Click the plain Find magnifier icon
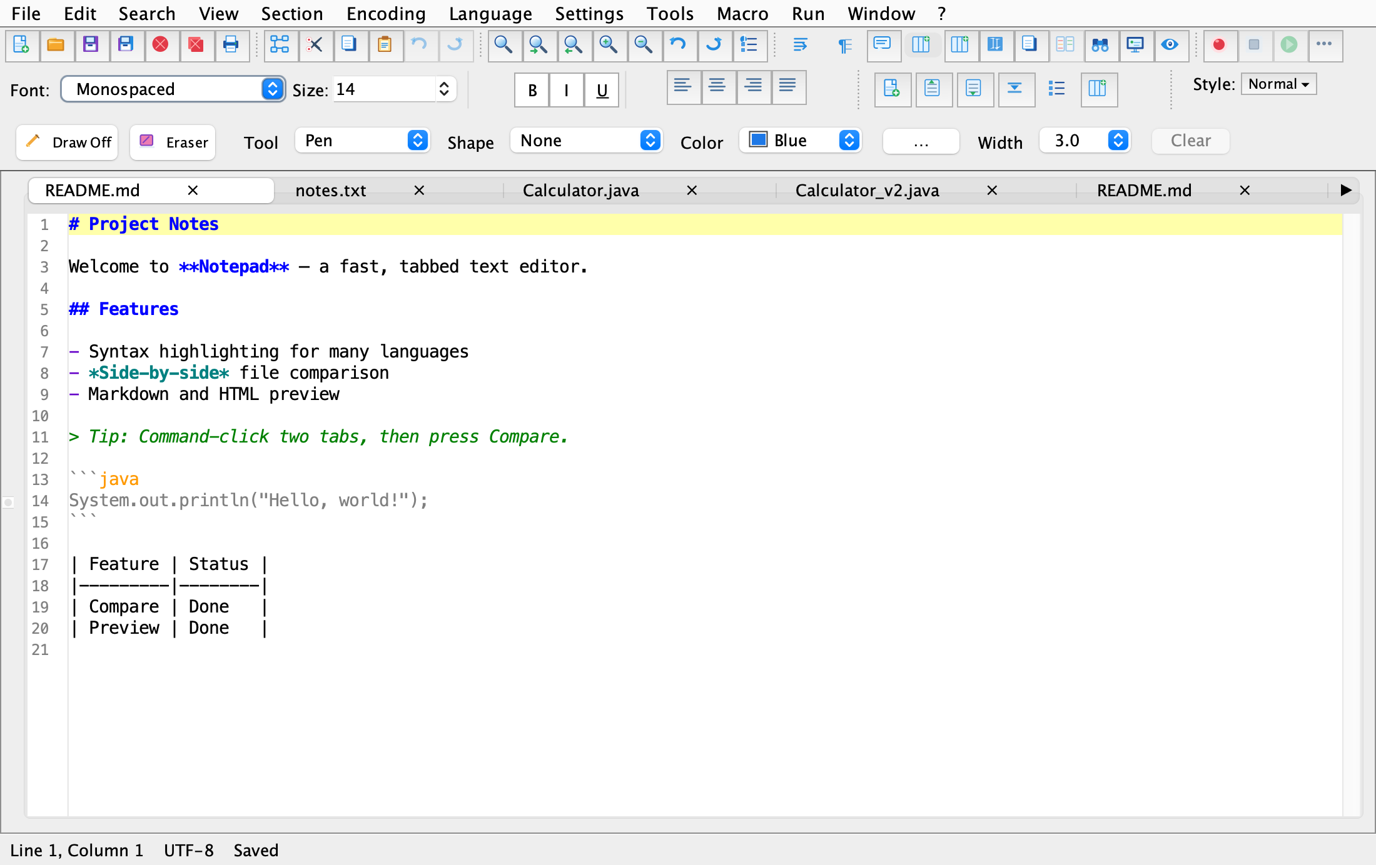1376x865 pixels. (504, 45)
